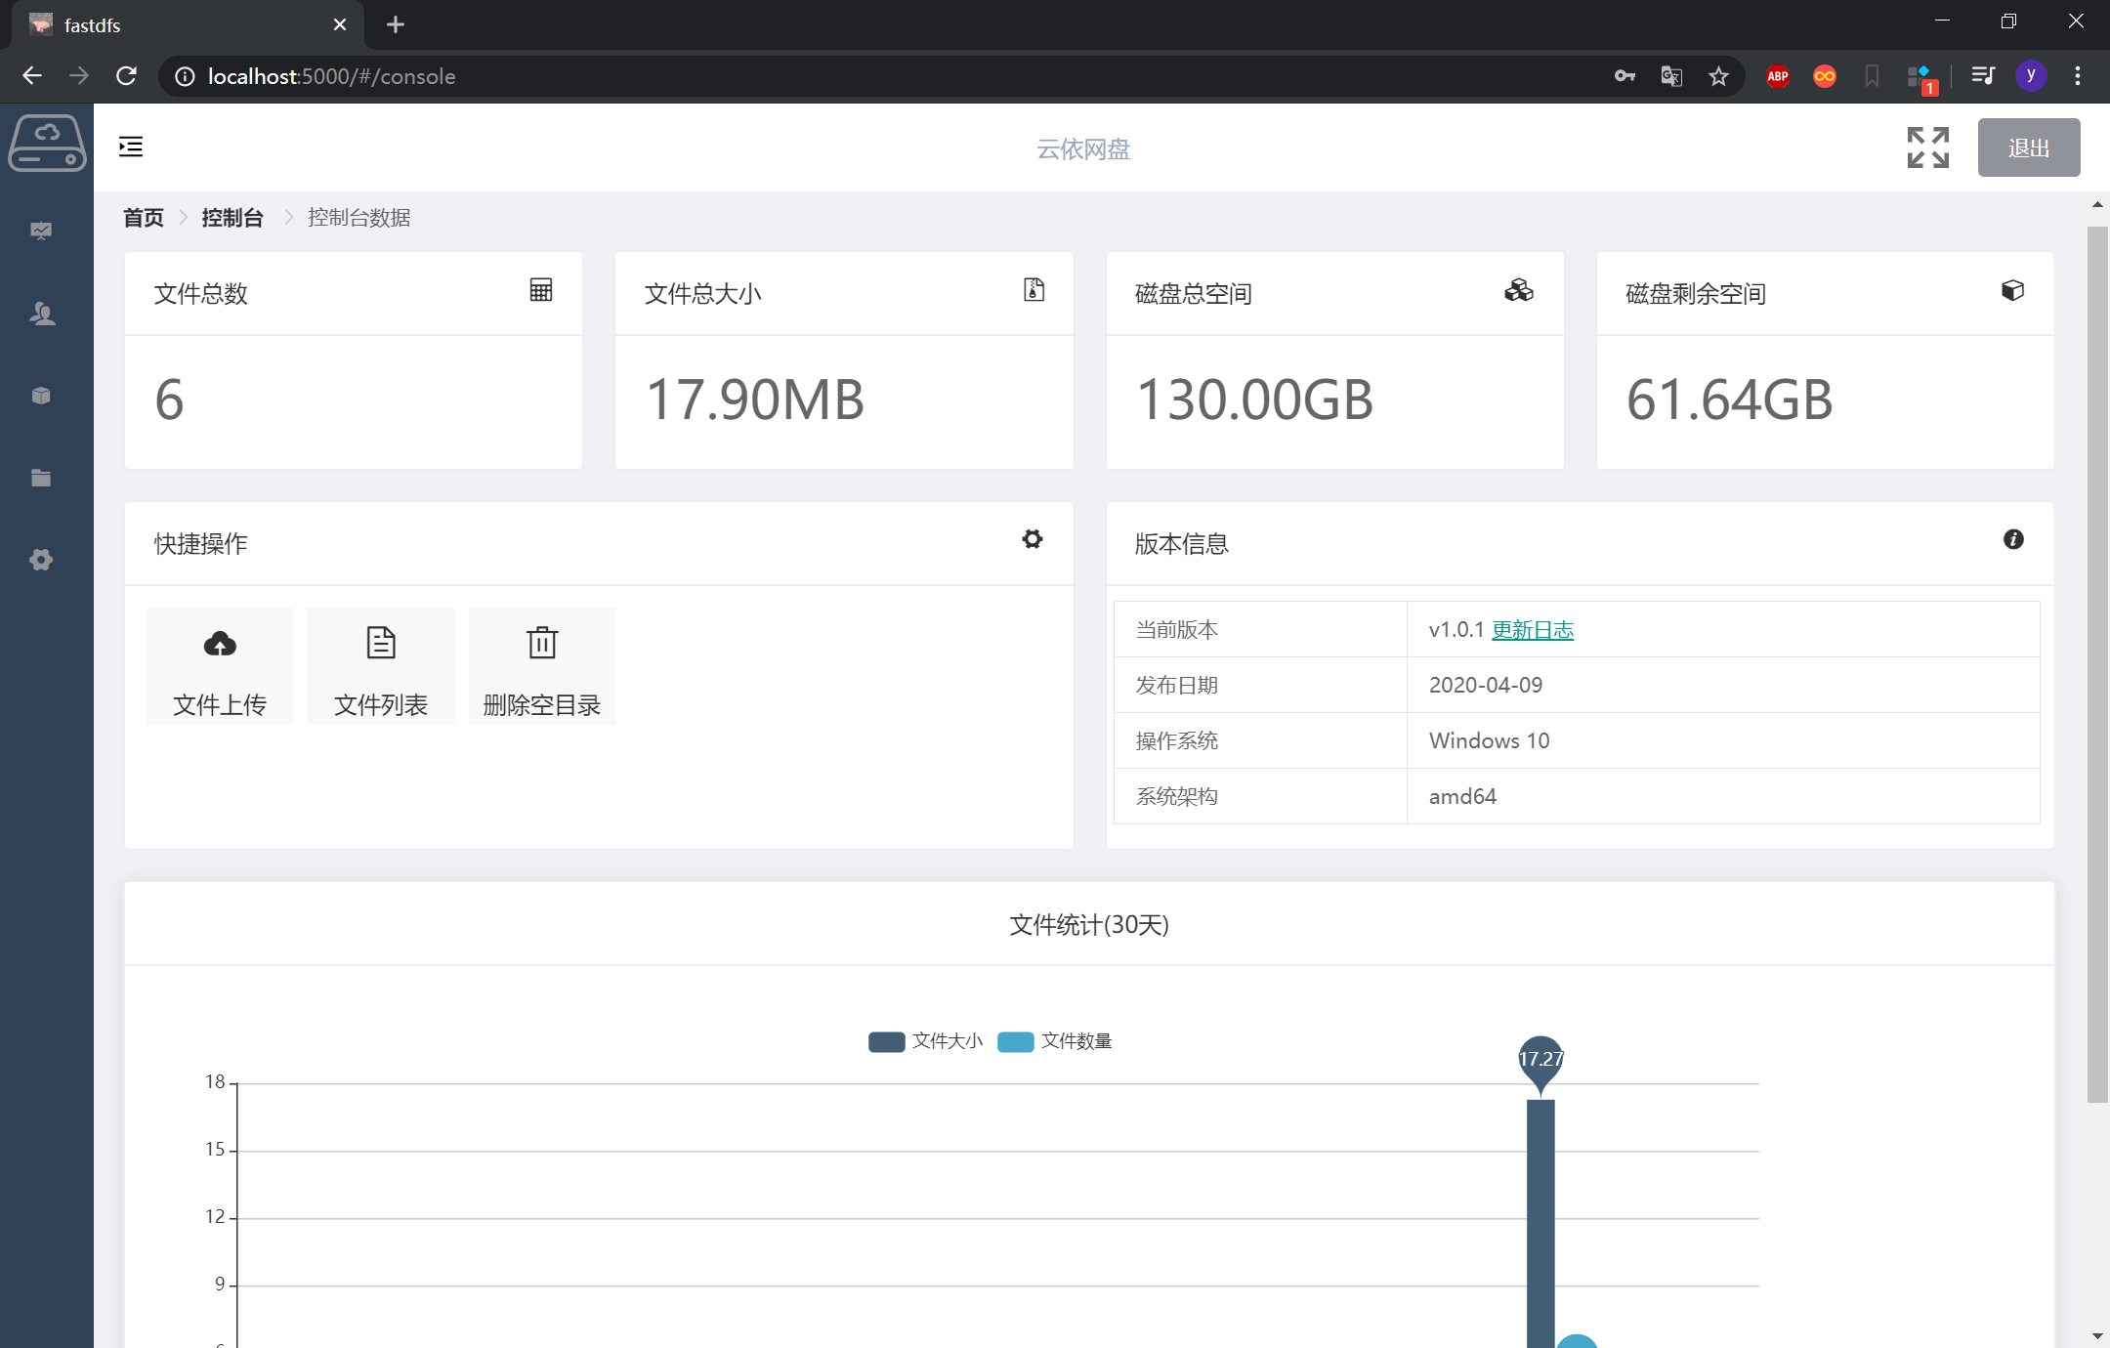Enter fullscreen with the expand arrows icon
The image size is (2110, 1348).
[x=1927, y=147]
